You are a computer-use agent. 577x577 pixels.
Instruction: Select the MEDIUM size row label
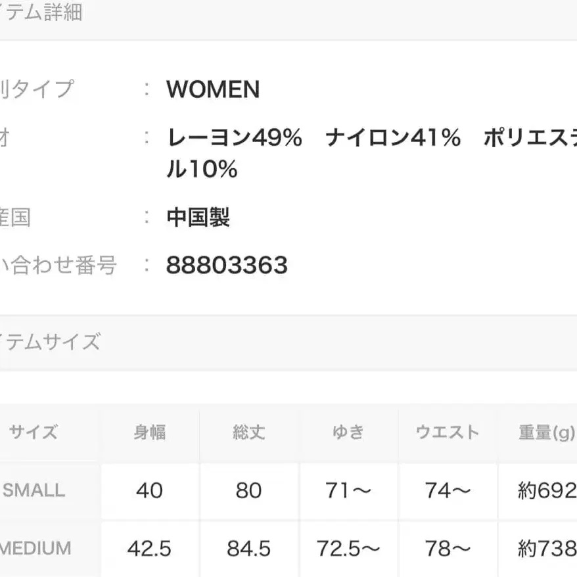[x=36, y=548]
